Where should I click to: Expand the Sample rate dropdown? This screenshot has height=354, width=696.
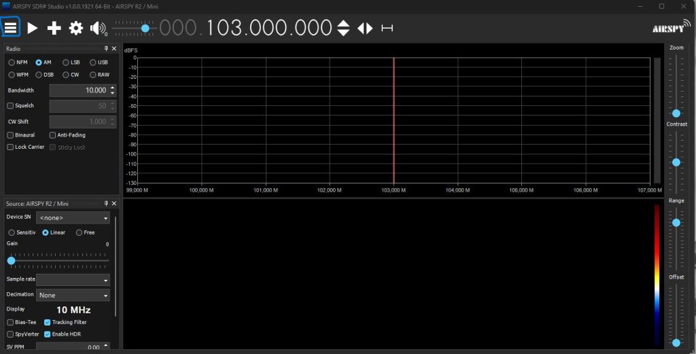tap(73, 280)
